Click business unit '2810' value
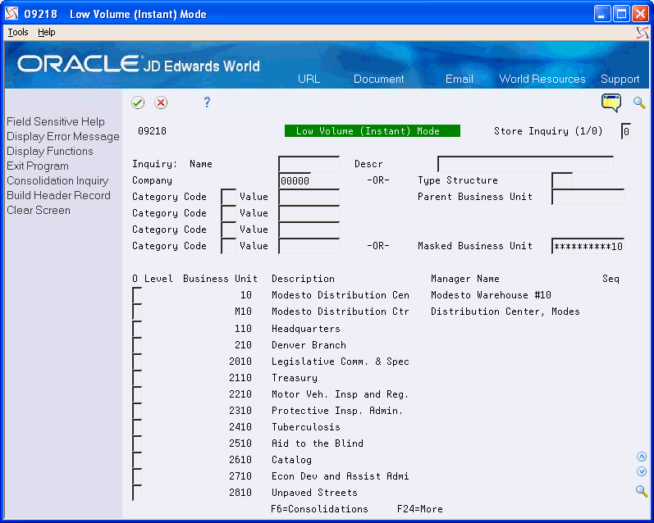 [x=240, y=493]
